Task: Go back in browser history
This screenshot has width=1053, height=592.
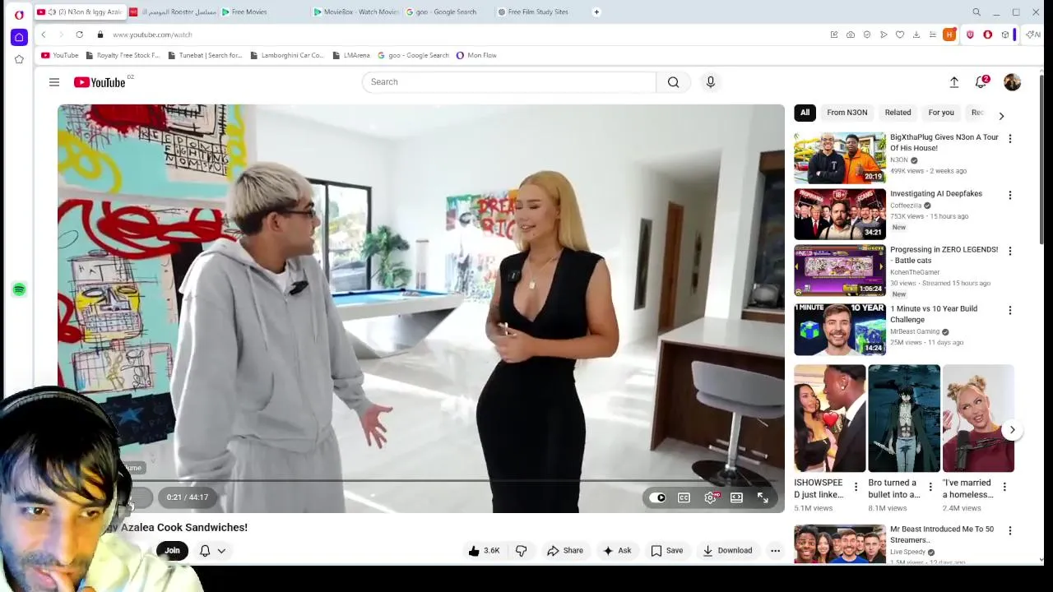Action: point(44,35)
